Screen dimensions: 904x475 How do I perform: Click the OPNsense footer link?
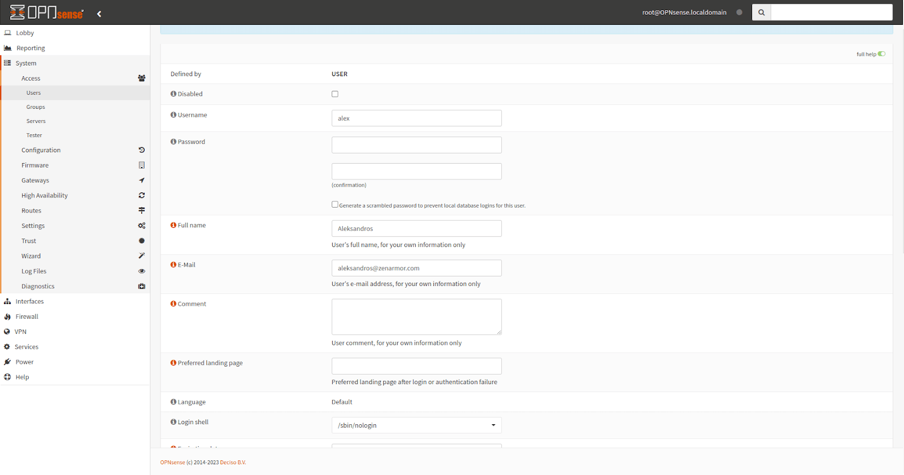[x=172, y=463]
